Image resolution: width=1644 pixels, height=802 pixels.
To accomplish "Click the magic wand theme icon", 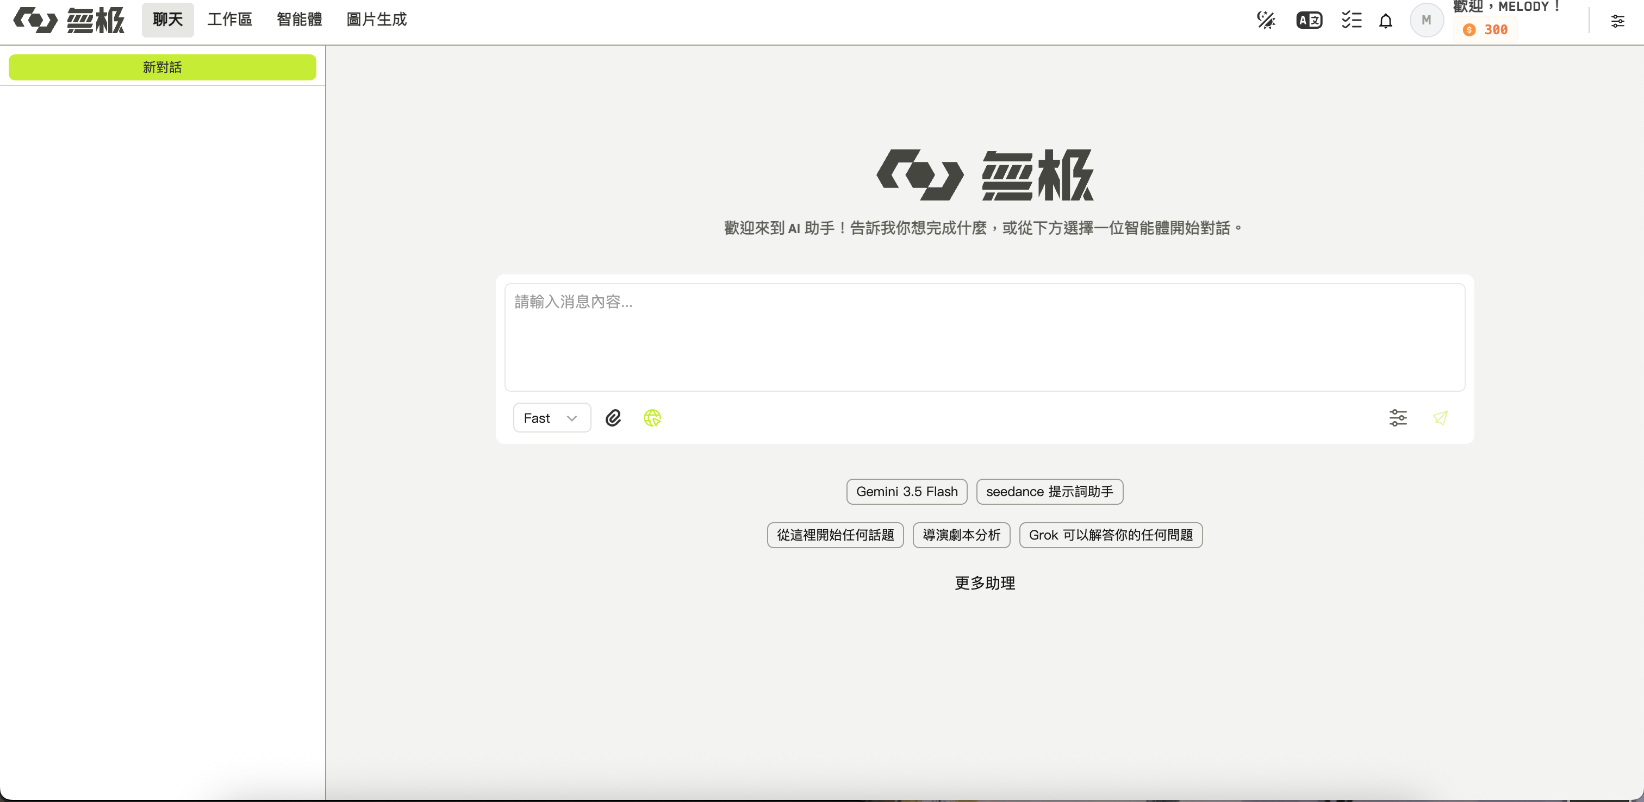I will (x=1266, y=21).
